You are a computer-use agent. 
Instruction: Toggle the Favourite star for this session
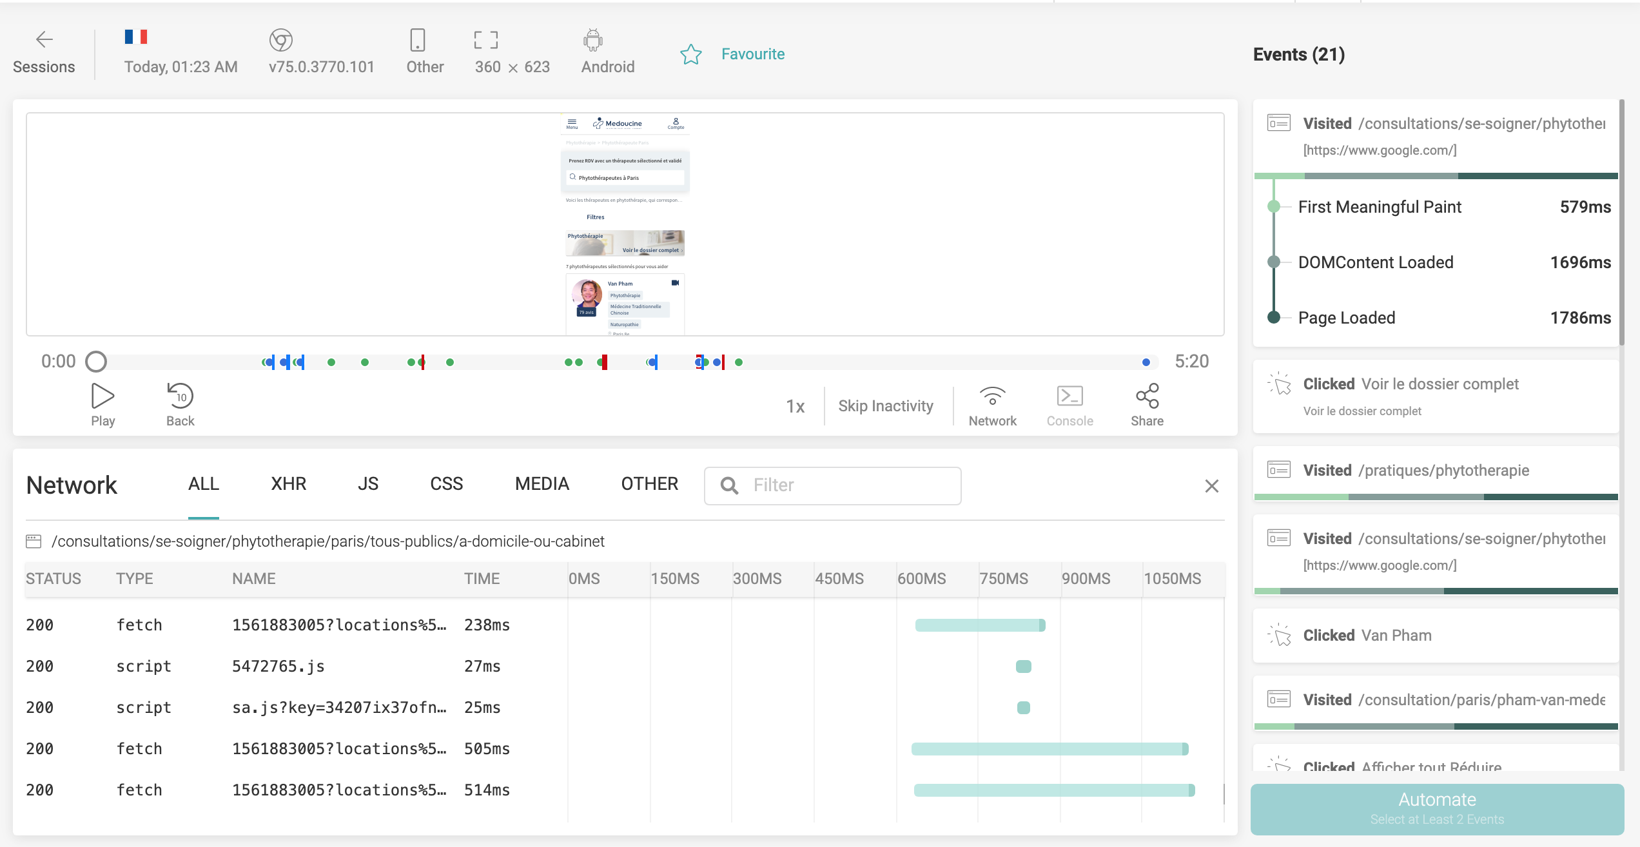point(691,55)
